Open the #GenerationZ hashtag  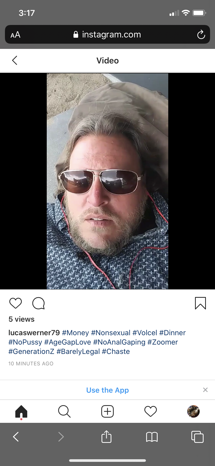click(31, 352)
